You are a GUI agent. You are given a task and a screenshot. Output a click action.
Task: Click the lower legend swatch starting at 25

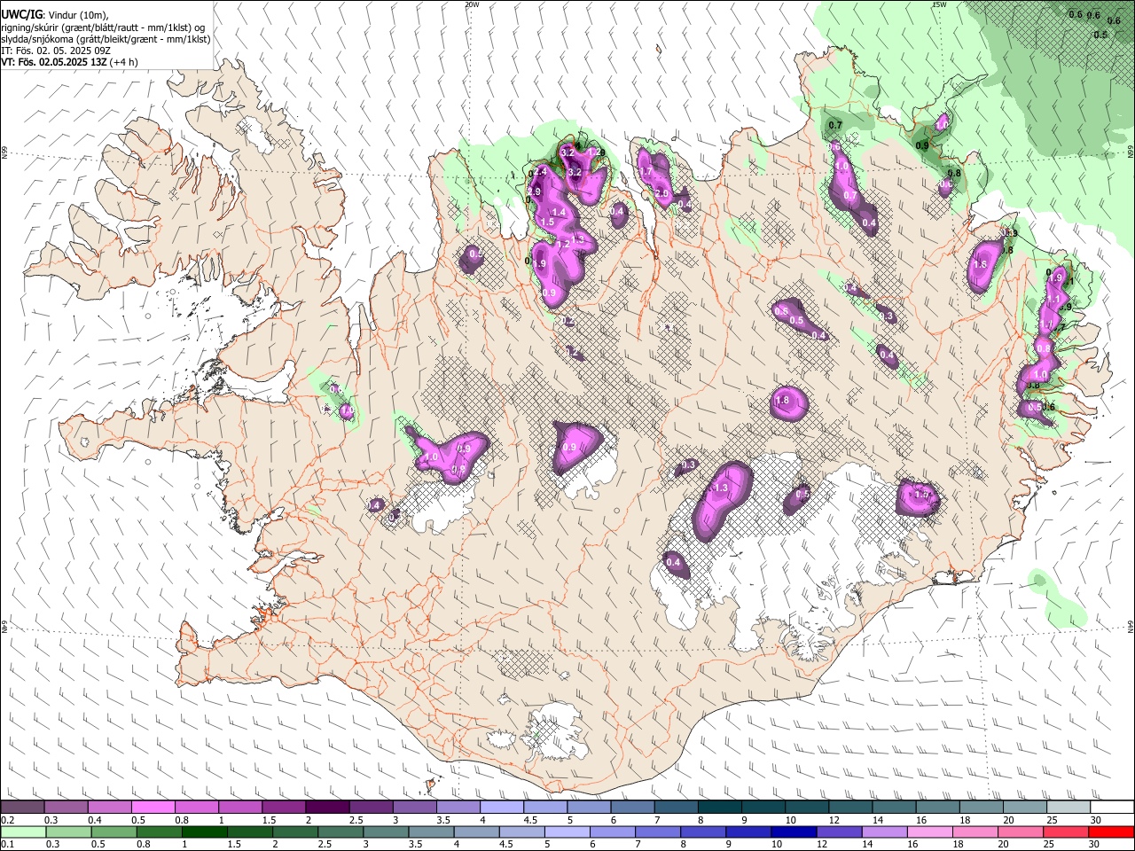coord(1064,832)
